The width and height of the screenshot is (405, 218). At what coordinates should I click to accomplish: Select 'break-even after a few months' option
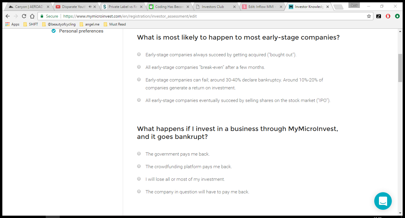139,67
